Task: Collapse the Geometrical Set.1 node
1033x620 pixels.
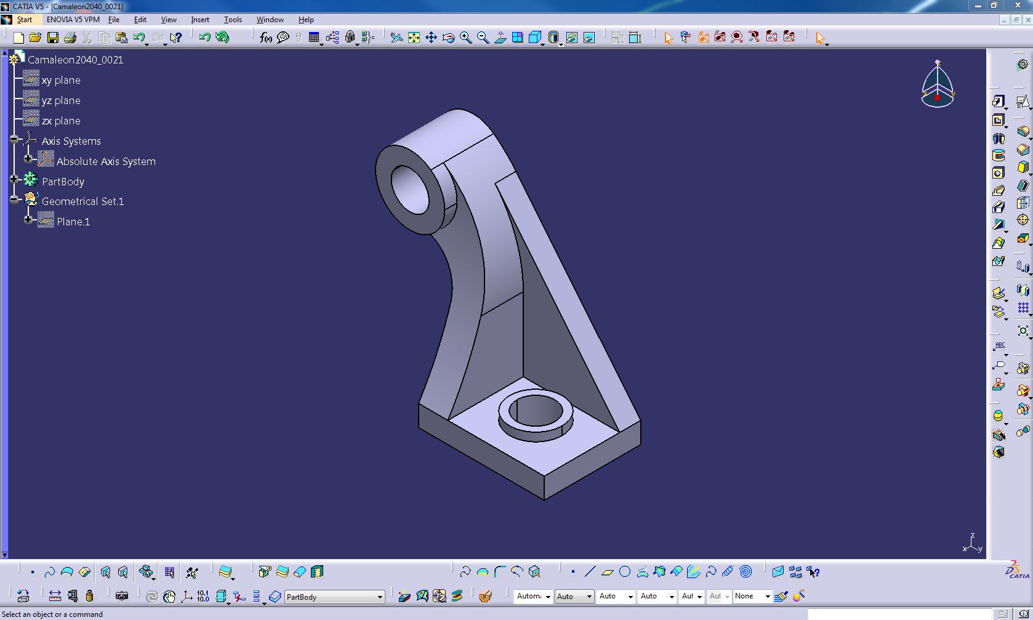Action: click(x=14, y=199)
